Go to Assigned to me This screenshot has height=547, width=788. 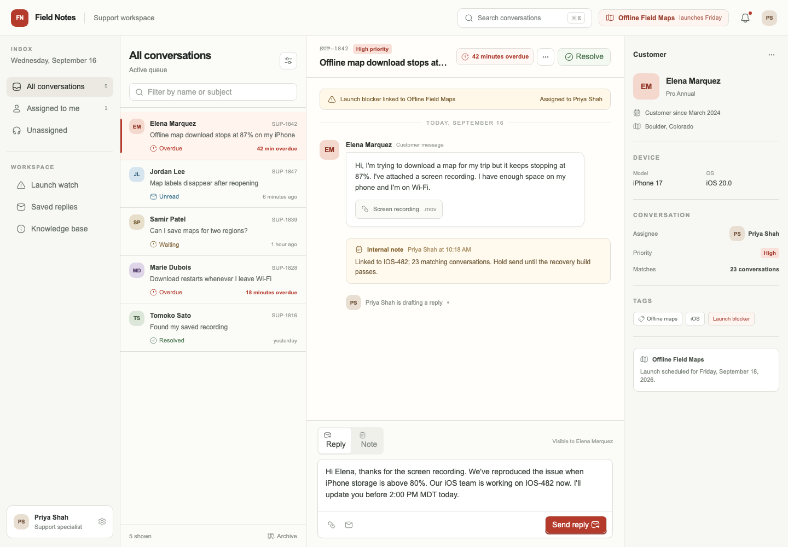coord(60,108)
